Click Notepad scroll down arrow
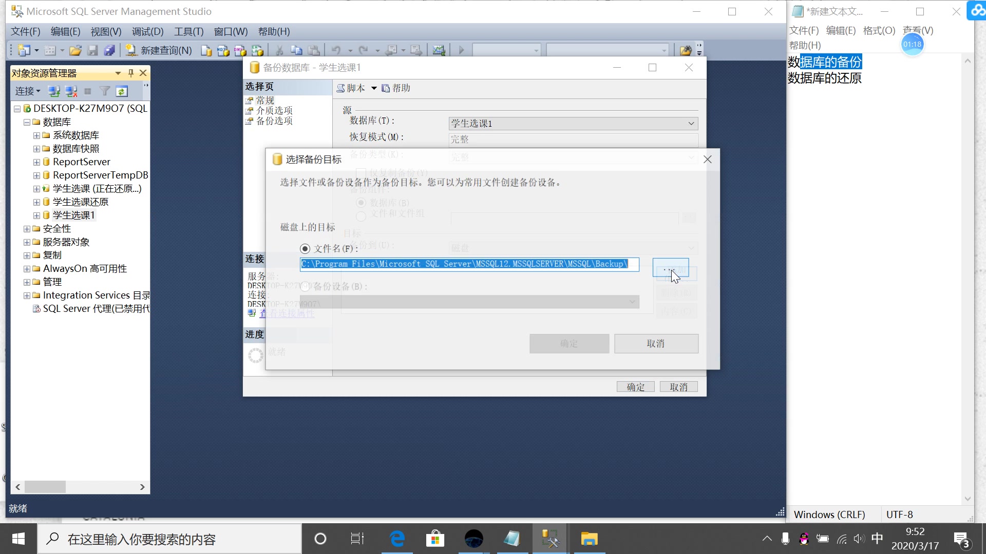986x554 pixels. [x=968, y=499]
